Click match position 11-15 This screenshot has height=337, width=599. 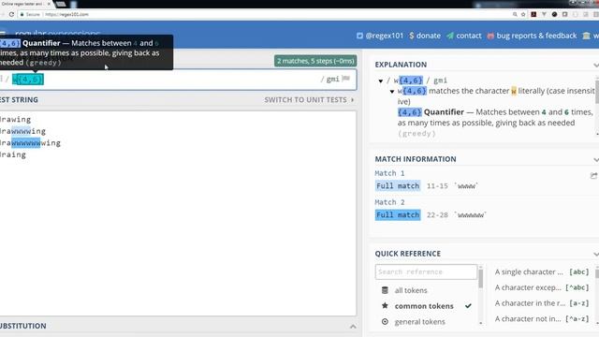(437, 185)
